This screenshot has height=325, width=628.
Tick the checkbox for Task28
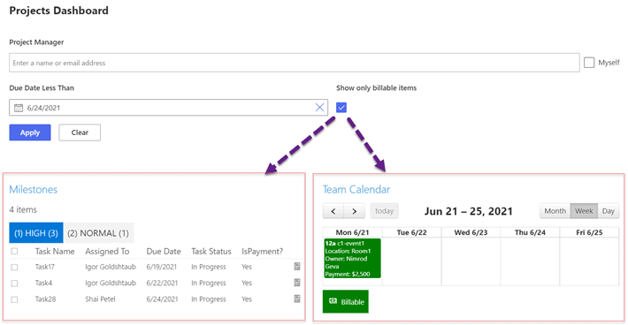[14, 299]
